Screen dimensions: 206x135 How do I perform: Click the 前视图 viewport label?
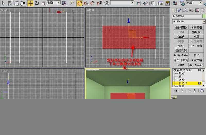pos(90,10)
